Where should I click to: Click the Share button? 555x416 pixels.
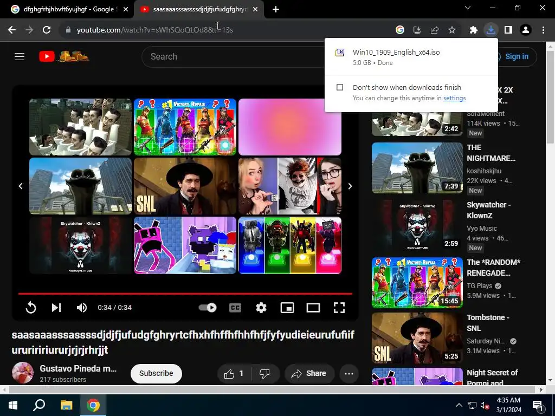pos(308,374)
